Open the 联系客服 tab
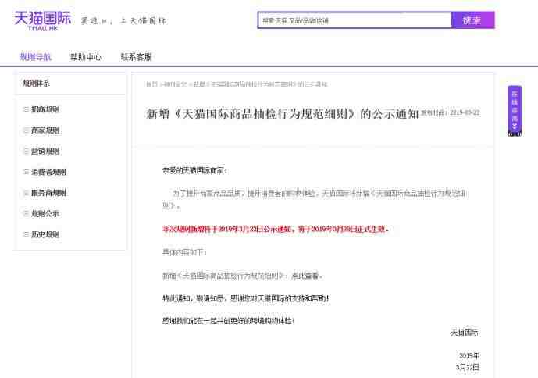 [x=136, y=57]
